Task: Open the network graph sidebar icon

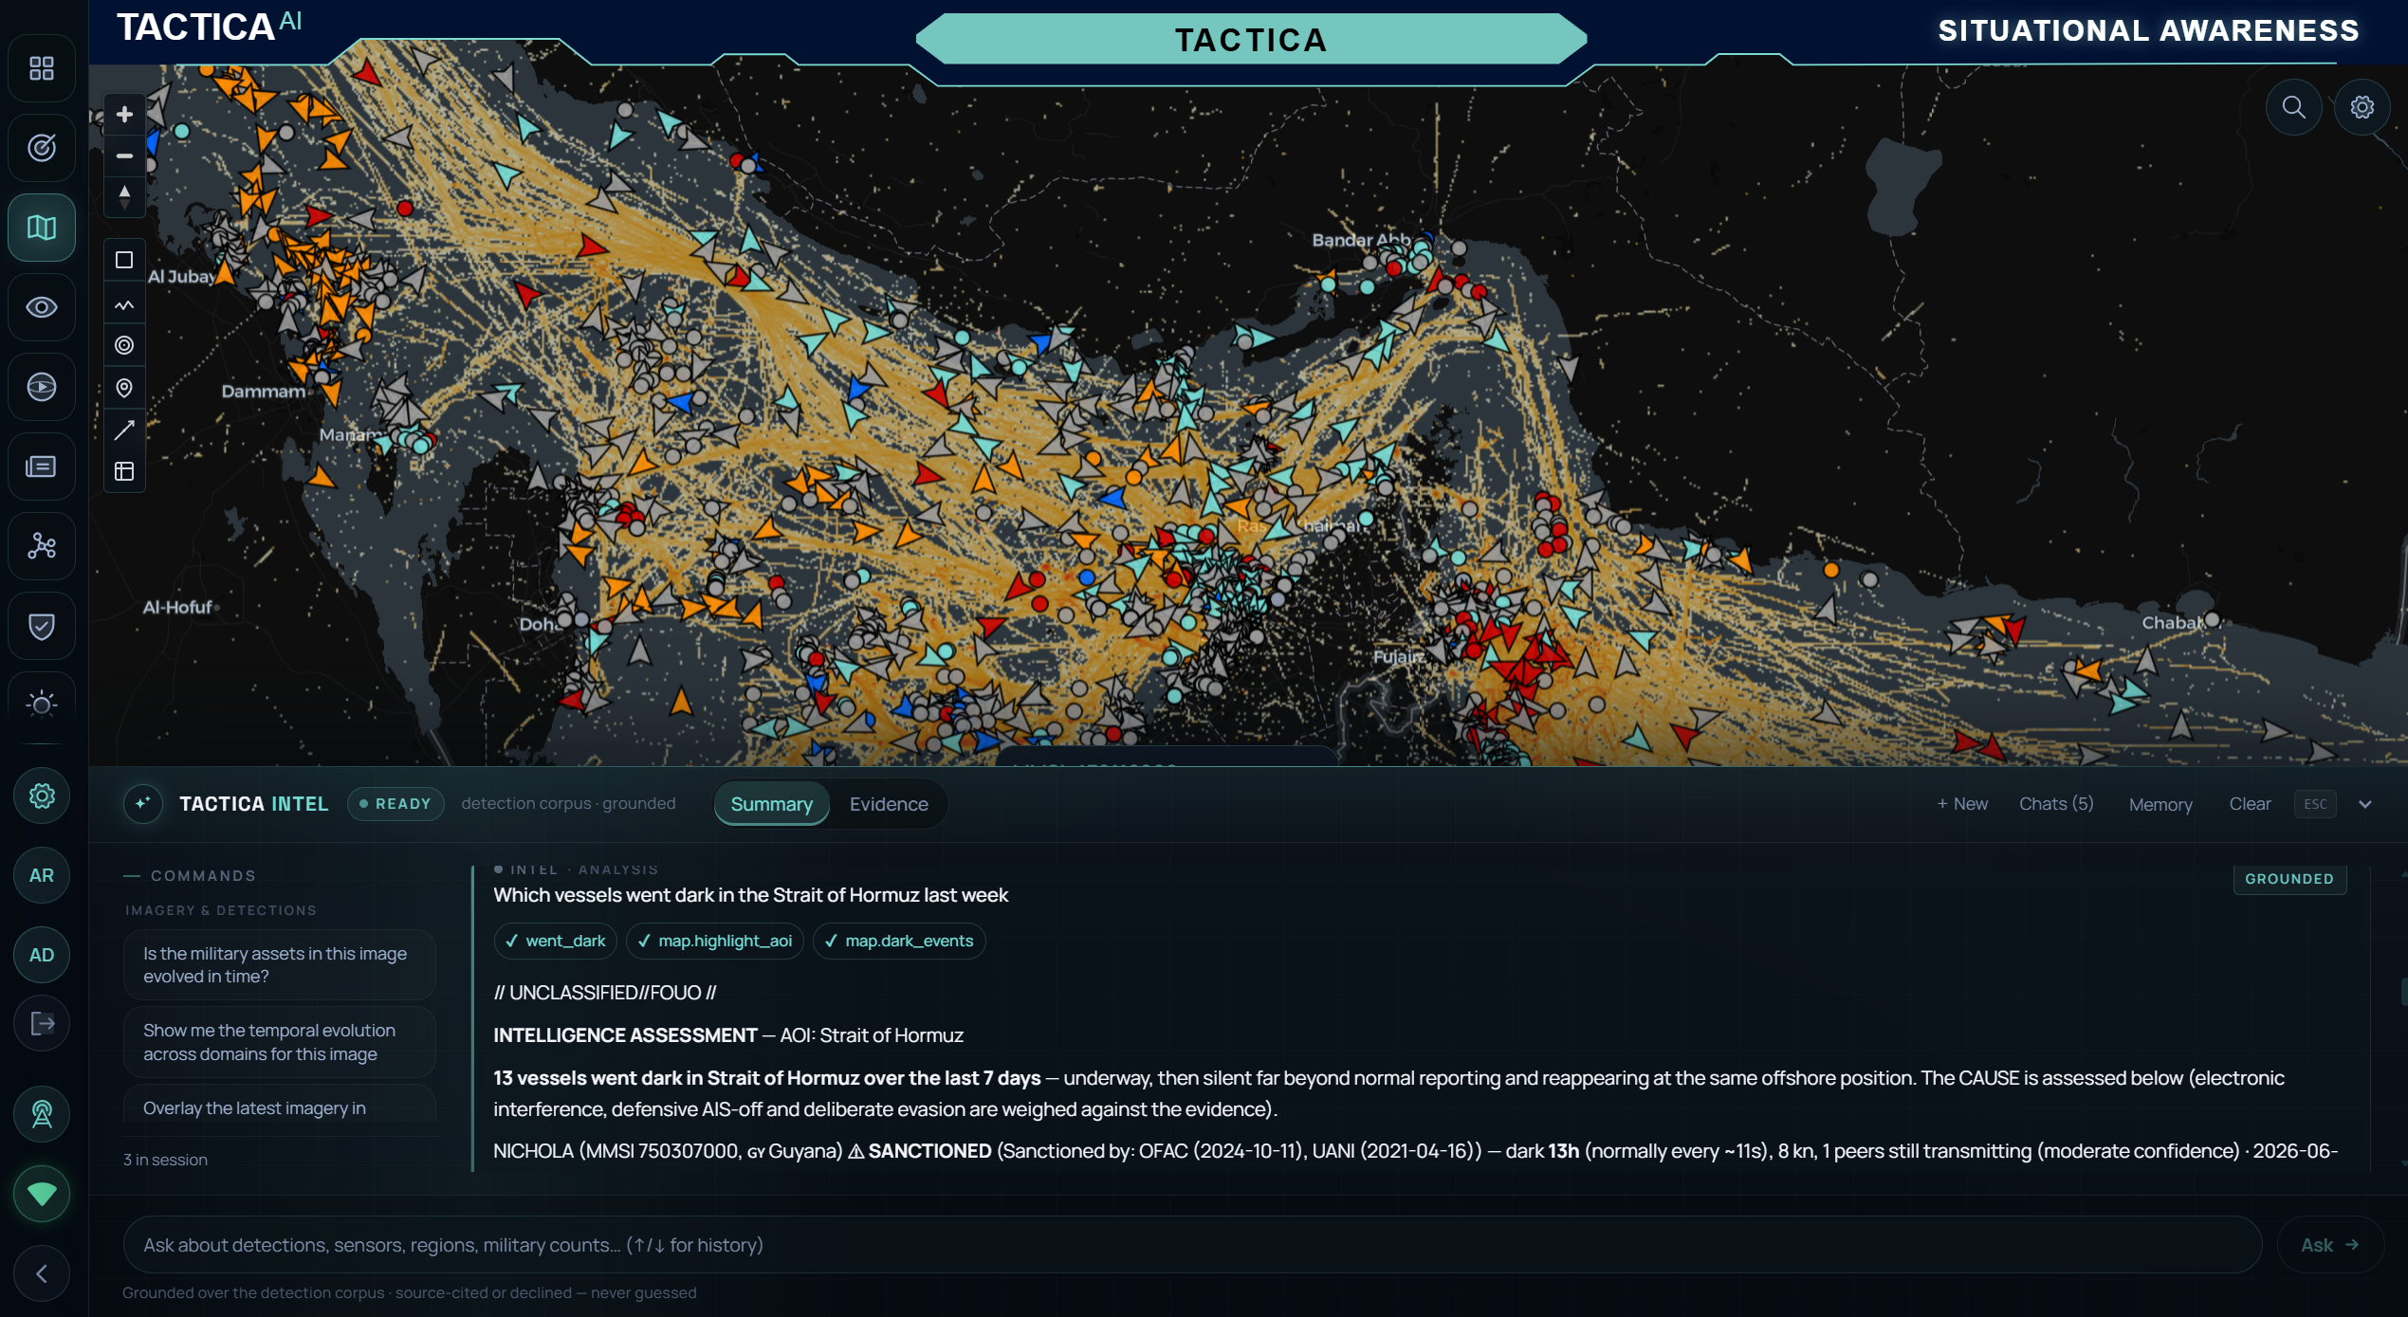Action: click(x=42, y=546)
